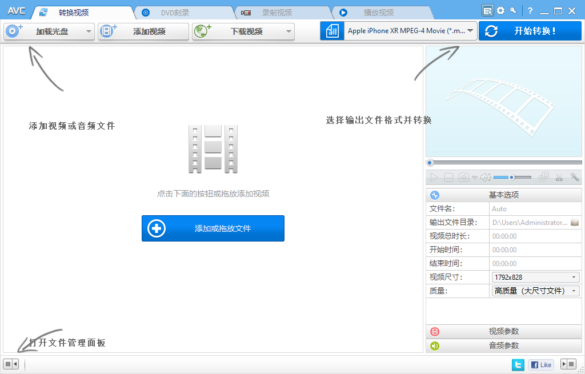585x374 pixels.
Task: Click the Facebook Like button
Action: click(541, 365)
